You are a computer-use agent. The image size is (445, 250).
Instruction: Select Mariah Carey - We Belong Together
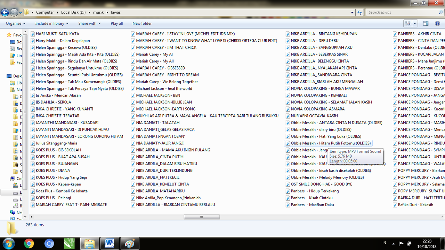tap(164, 82)
